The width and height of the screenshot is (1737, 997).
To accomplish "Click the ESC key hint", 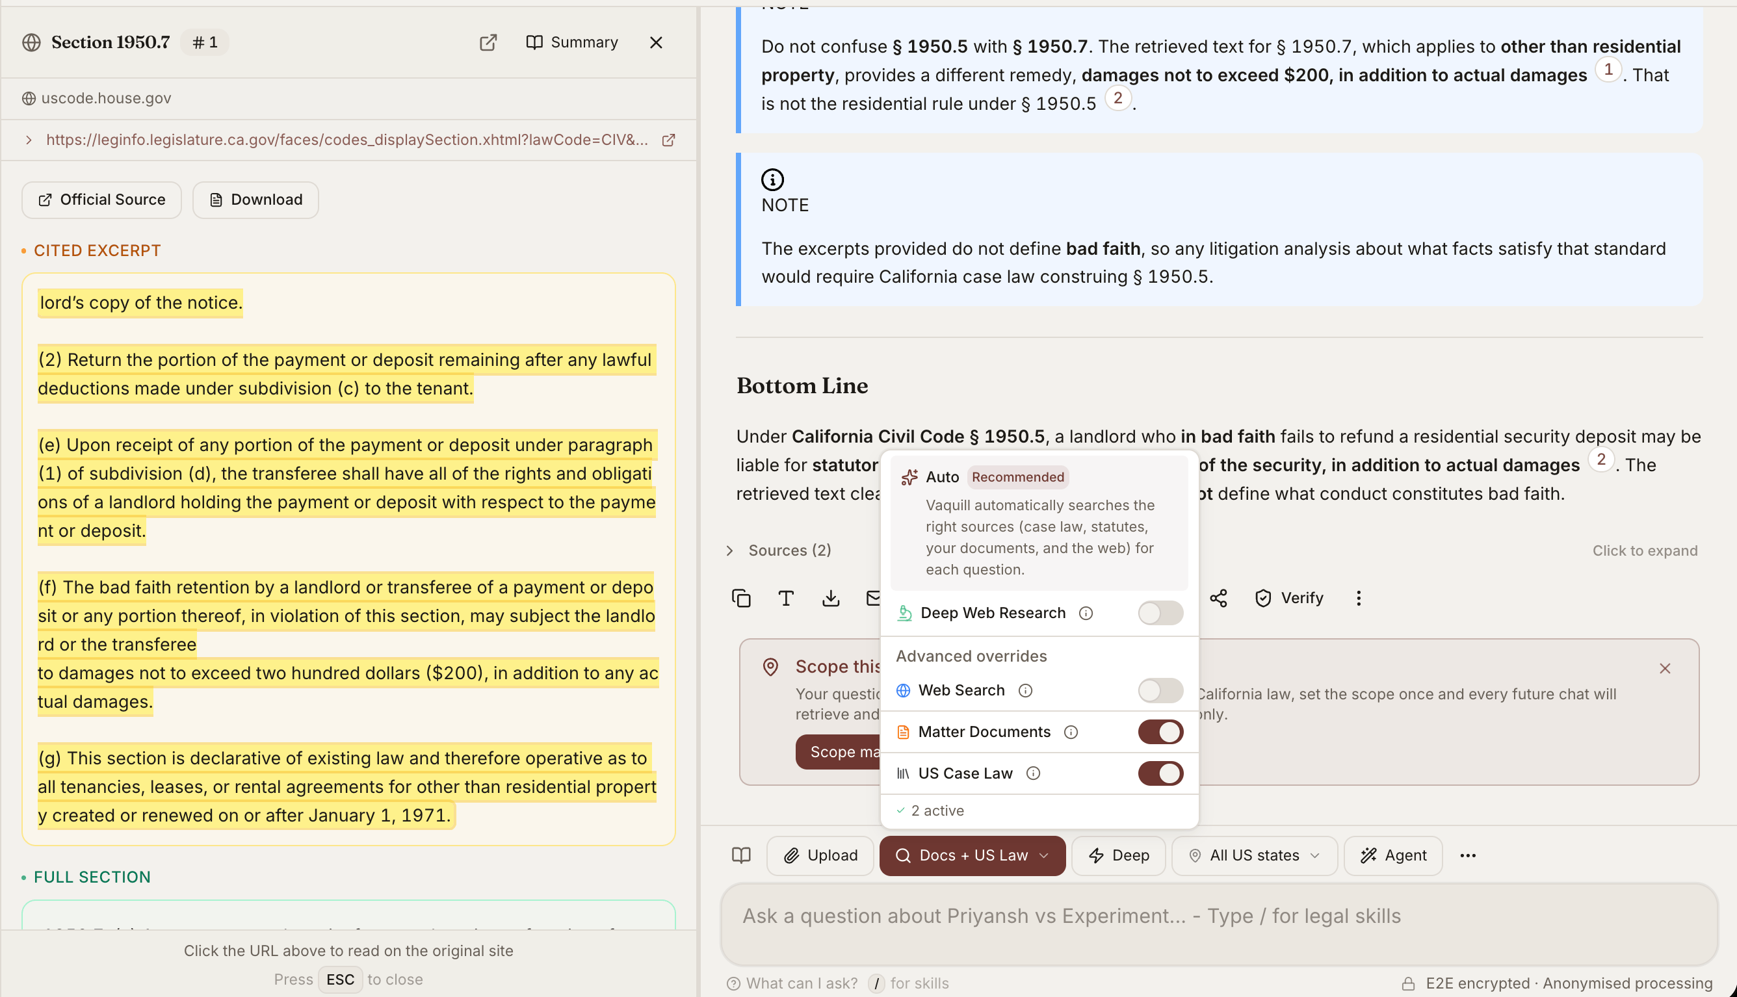I will (x=340, y=979).
